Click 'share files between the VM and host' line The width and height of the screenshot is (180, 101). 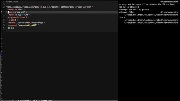(147, 4)
